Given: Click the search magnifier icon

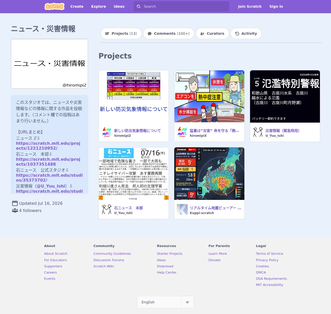Looking at the screenshot, I should click(139, 6).
